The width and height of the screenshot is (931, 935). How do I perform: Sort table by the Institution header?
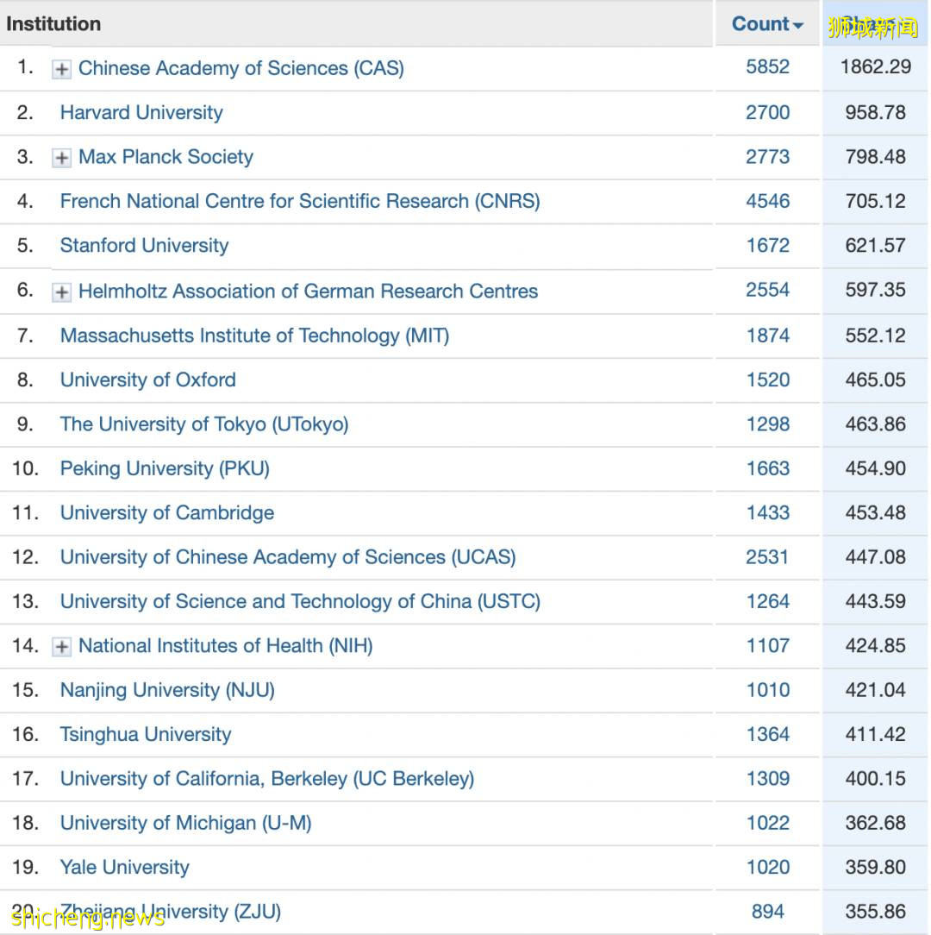pyautogui.click(x=53, y=23)
